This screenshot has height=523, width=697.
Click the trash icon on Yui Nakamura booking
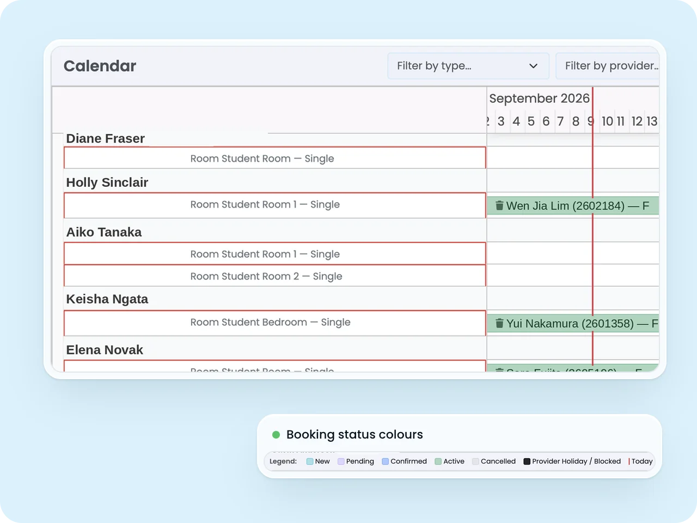[x=499, y=323]
